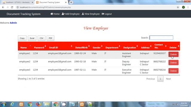Screen dimensions: 191x107
Task: Select page 1 in pagination
Action: click(x=160, y=79)
